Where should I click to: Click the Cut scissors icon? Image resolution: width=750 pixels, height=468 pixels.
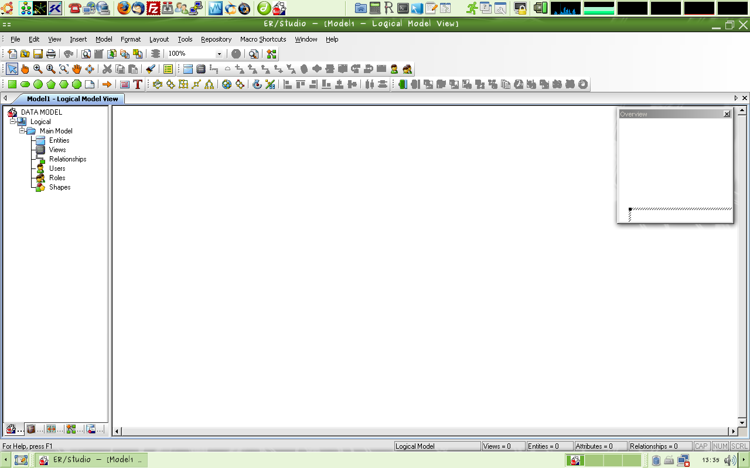pyautogui.click(x=107, y=69)
